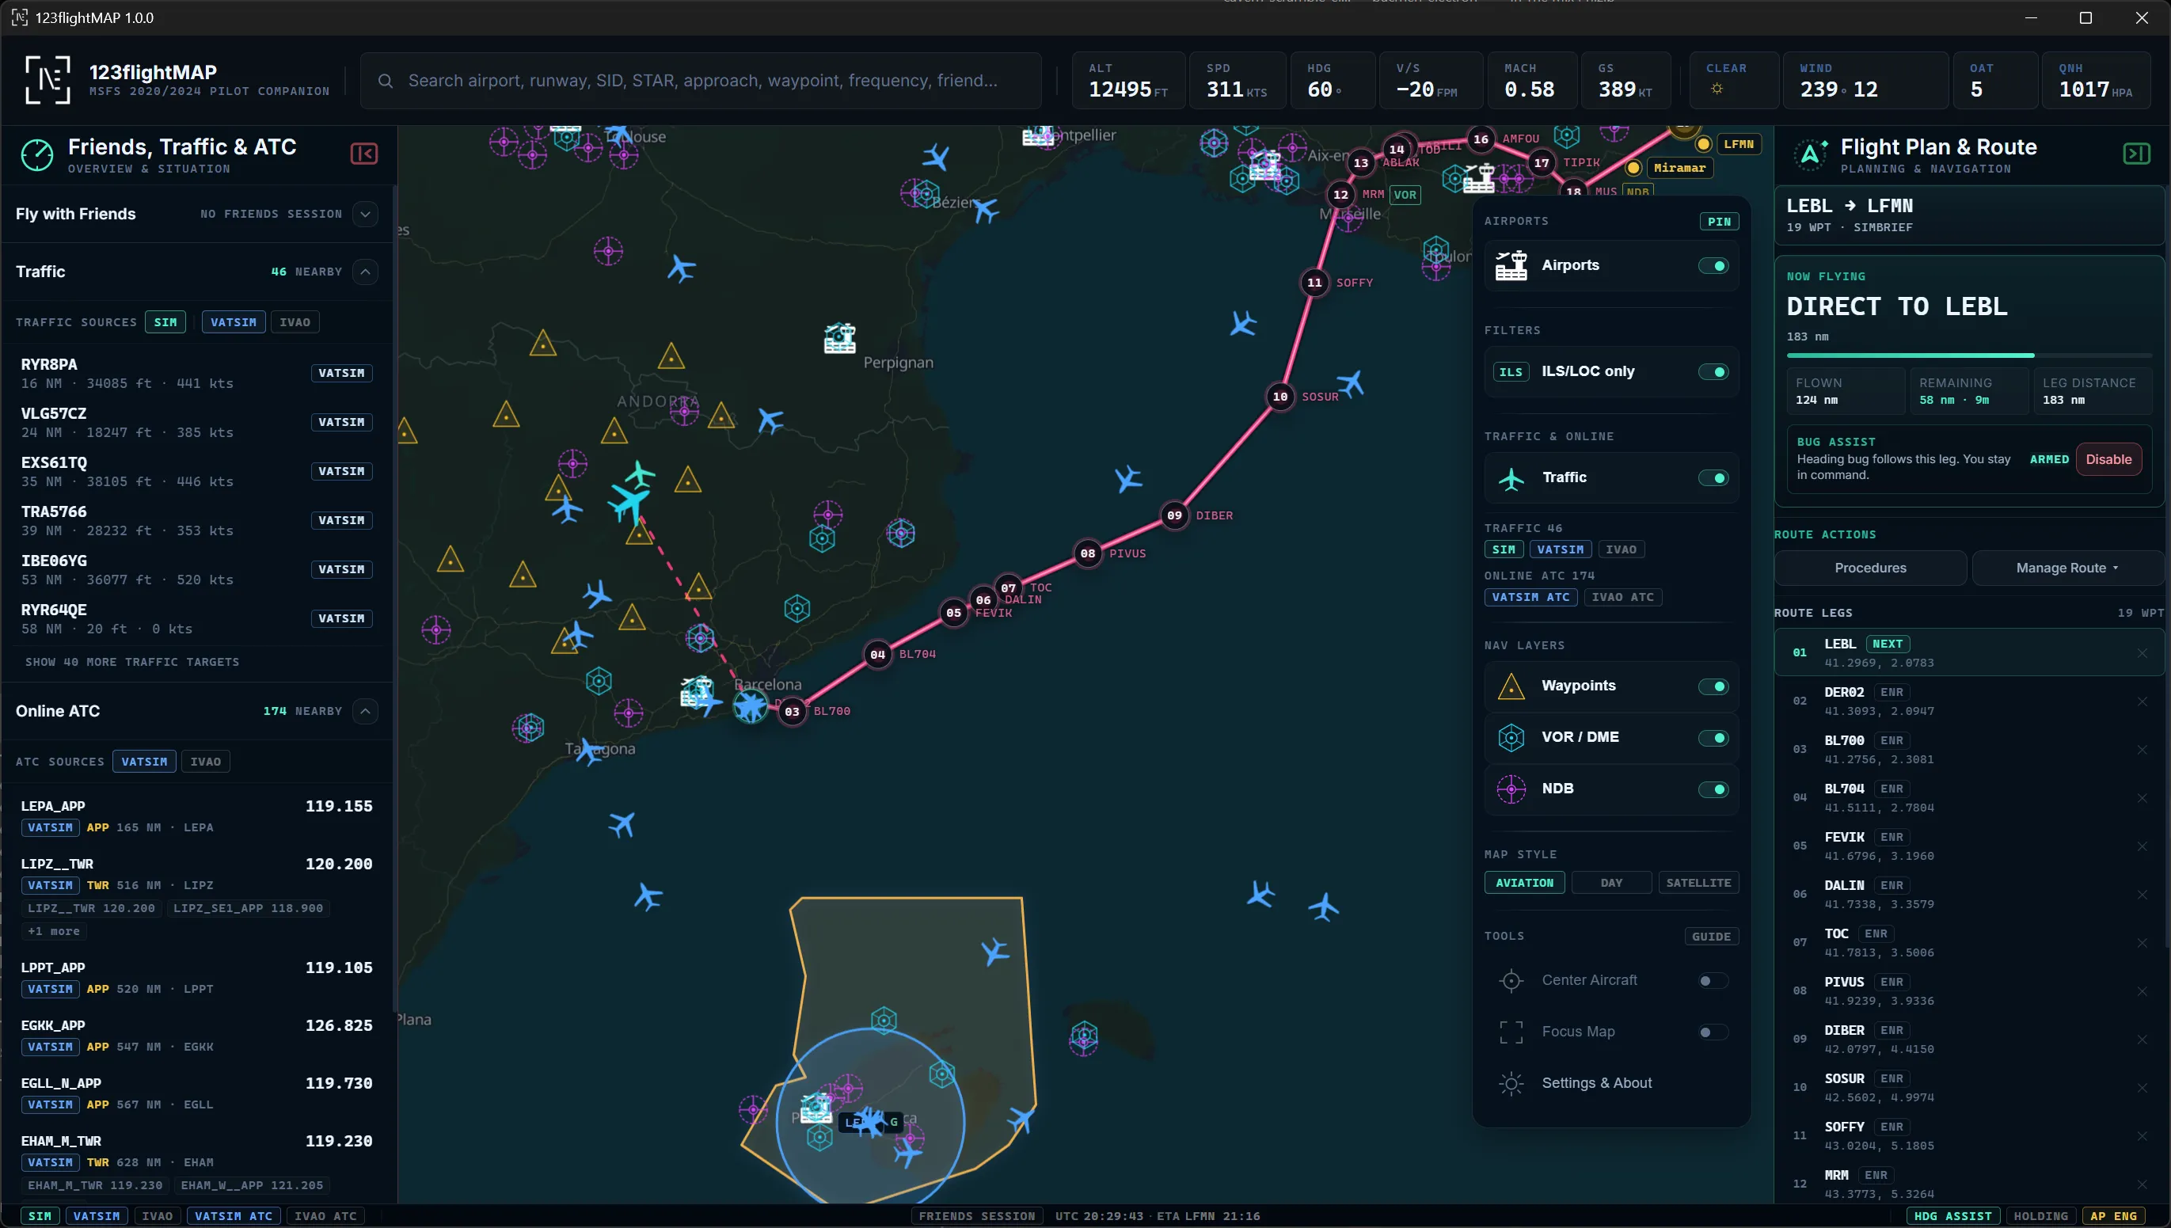Select waypoint 04 BL704 marker on map
2171x1228 pixels.
pos(877,655)
